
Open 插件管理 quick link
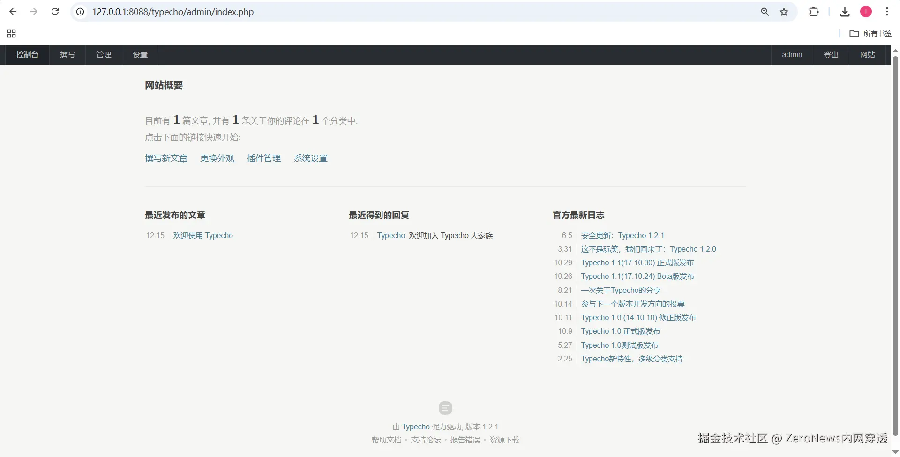coord(264,158)
